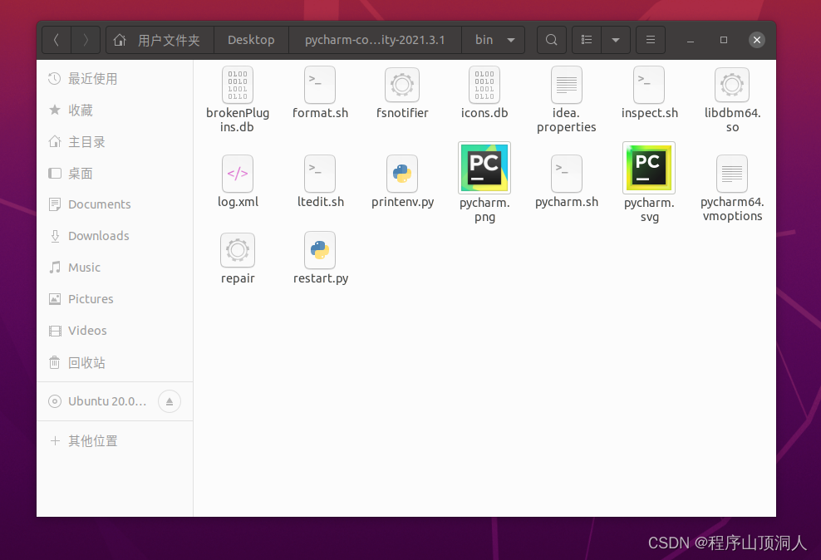Image resolution: width=821 pixels, height=560 pixels.
Task: Go forward with the right arrow button
Action: pyautogui.click(x=86, y=40)
